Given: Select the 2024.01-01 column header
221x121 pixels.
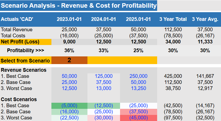Looking at the screenshot, I should 104,19.
